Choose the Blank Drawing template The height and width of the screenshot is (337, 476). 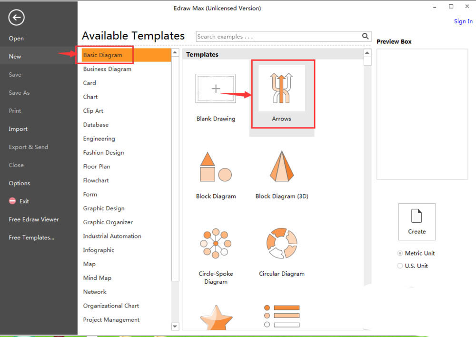(x=216, y=89)
